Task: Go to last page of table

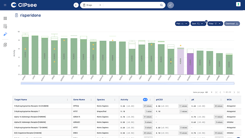Action: click(238, 92)
